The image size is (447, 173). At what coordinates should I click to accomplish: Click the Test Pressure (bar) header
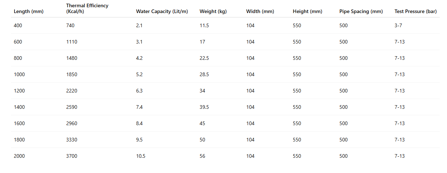415,12
